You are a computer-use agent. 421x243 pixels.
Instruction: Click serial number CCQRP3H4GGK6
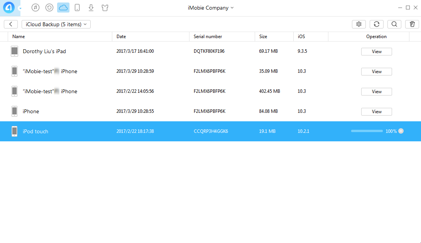pyautogui.click(x=211, y=131)
